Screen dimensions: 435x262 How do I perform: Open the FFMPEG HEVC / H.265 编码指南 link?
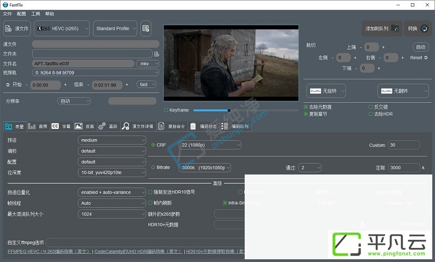pos(49,252)
